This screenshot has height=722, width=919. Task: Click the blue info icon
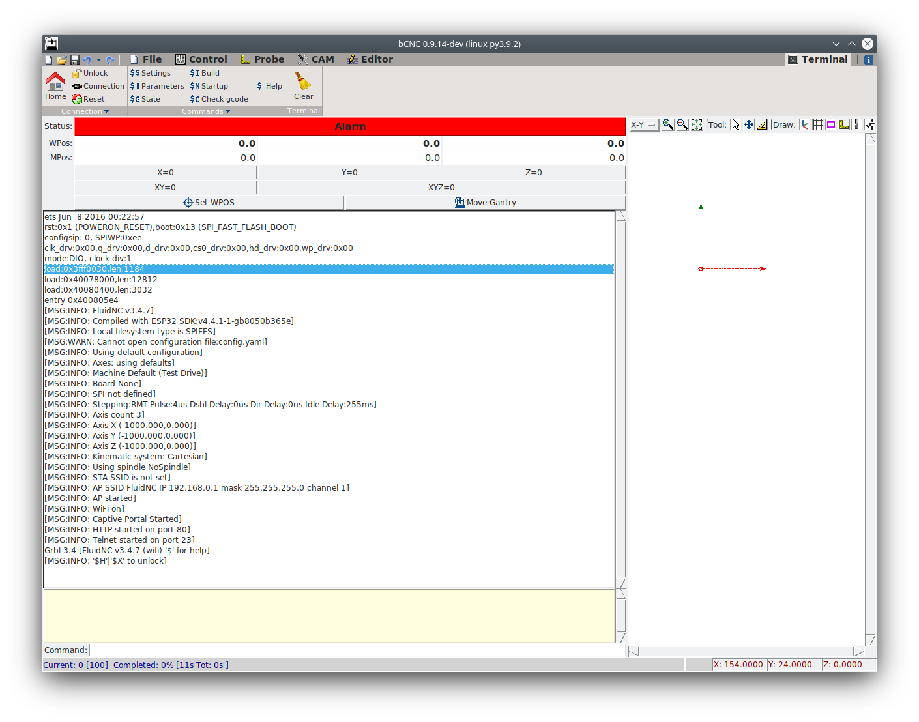[868, 60]
